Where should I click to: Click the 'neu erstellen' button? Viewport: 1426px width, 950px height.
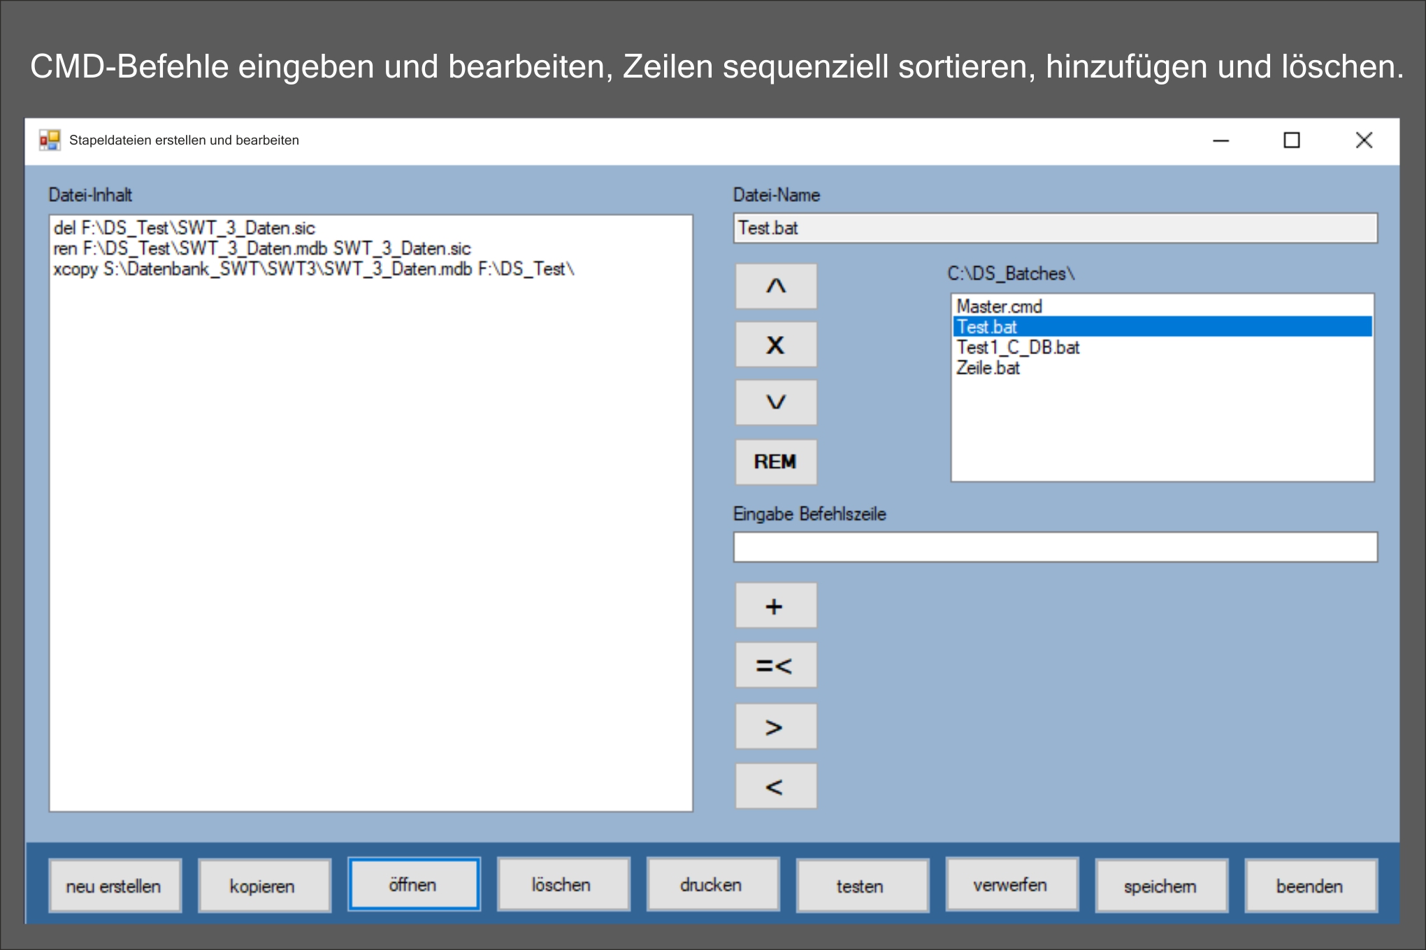(115, 886)
